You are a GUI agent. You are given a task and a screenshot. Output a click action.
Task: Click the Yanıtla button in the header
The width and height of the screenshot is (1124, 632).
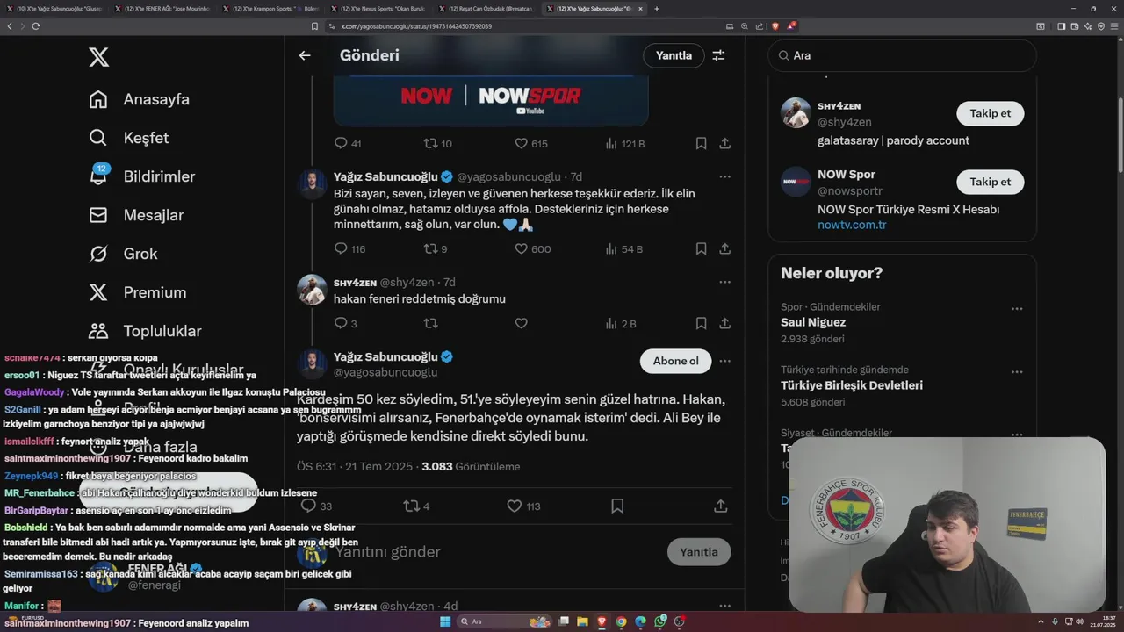674,55
